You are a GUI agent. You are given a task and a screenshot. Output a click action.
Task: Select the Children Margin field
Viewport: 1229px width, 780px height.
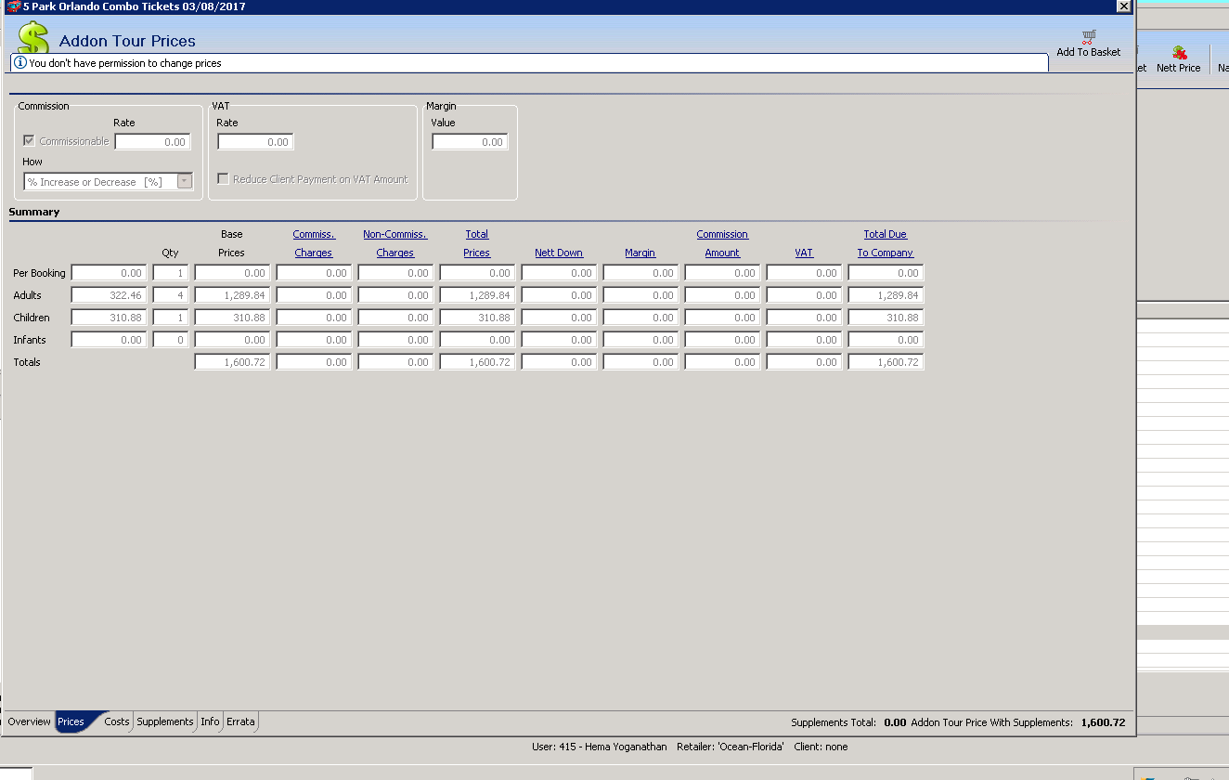(x=640, y=318)
